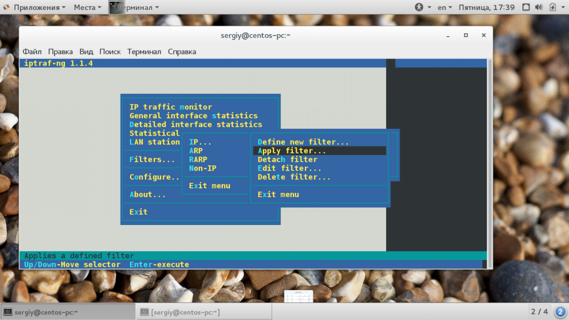Viewport: 569px width, 320px height.
Task: Open the accessibility icon in top panel
Action: pyautogui.click(x=419, y=7)
